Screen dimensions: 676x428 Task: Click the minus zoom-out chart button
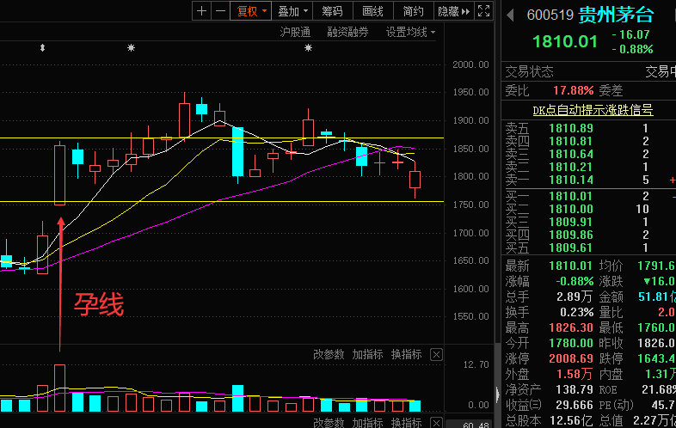[x=220, y=11]
